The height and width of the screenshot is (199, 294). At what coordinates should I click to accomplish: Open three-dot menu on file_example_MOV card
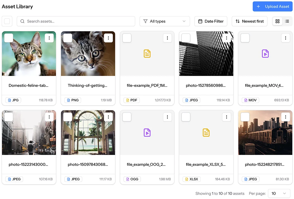[x=286, y=38]
